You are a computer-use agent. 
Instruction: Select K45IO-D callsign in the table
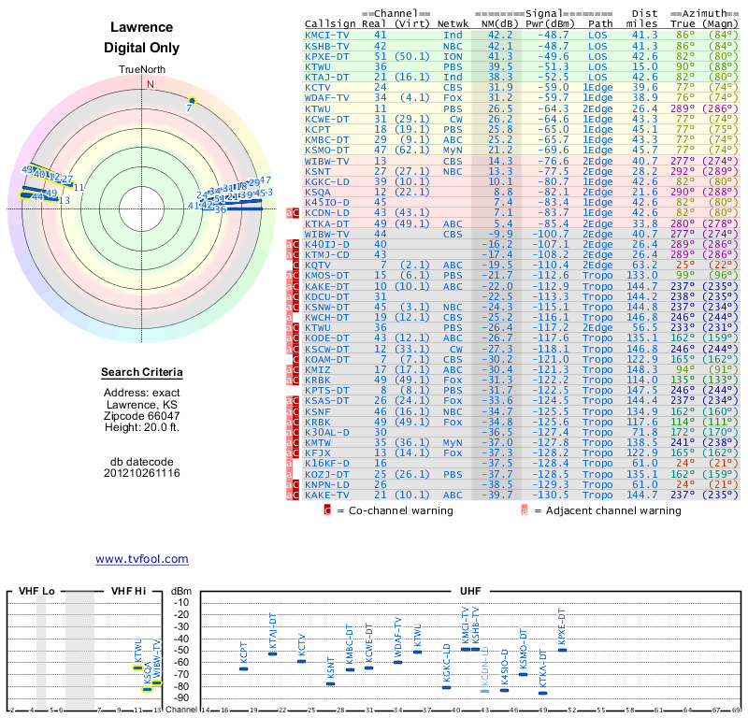(327, 202)
